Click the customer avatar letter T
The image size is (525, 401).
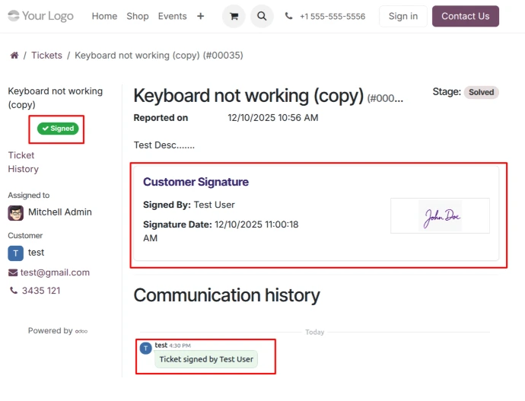(15, 253)
